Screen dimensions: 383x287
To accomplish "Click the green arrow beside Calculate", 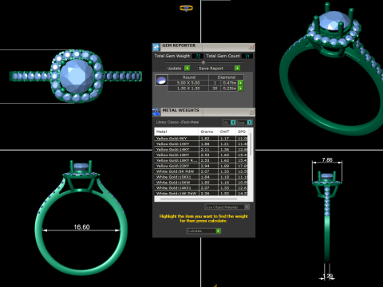I will tap(218, 231).
